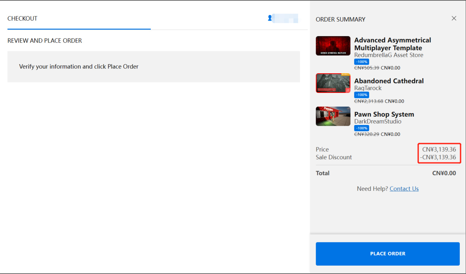Click the Pawn Shop System title
Image resolution: width=466 pixels, height=274 pixels.
pos(384,114)
